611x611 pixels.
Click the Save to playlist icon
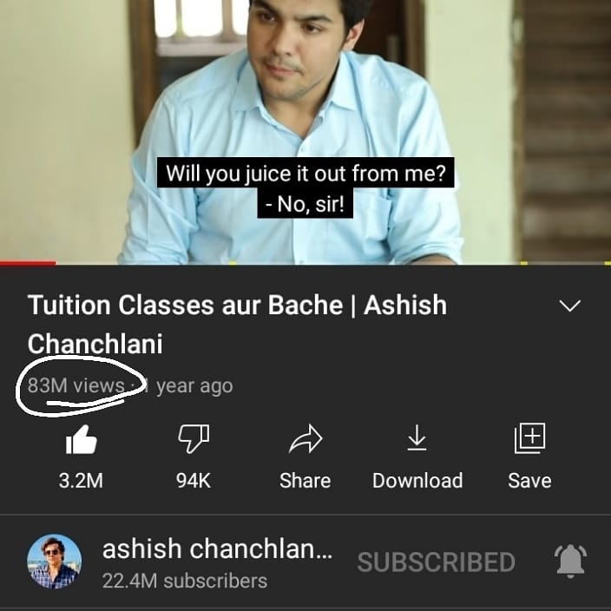tap(529, 438)
